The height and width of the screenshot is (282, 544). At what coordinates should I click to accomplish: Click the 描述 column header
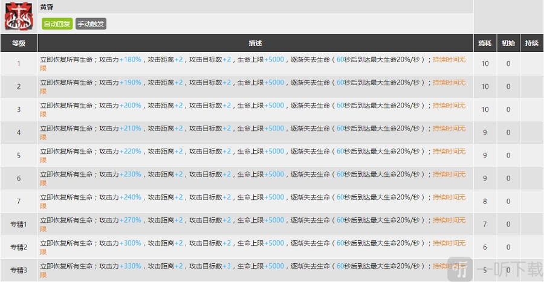click(x=255, y=43)
